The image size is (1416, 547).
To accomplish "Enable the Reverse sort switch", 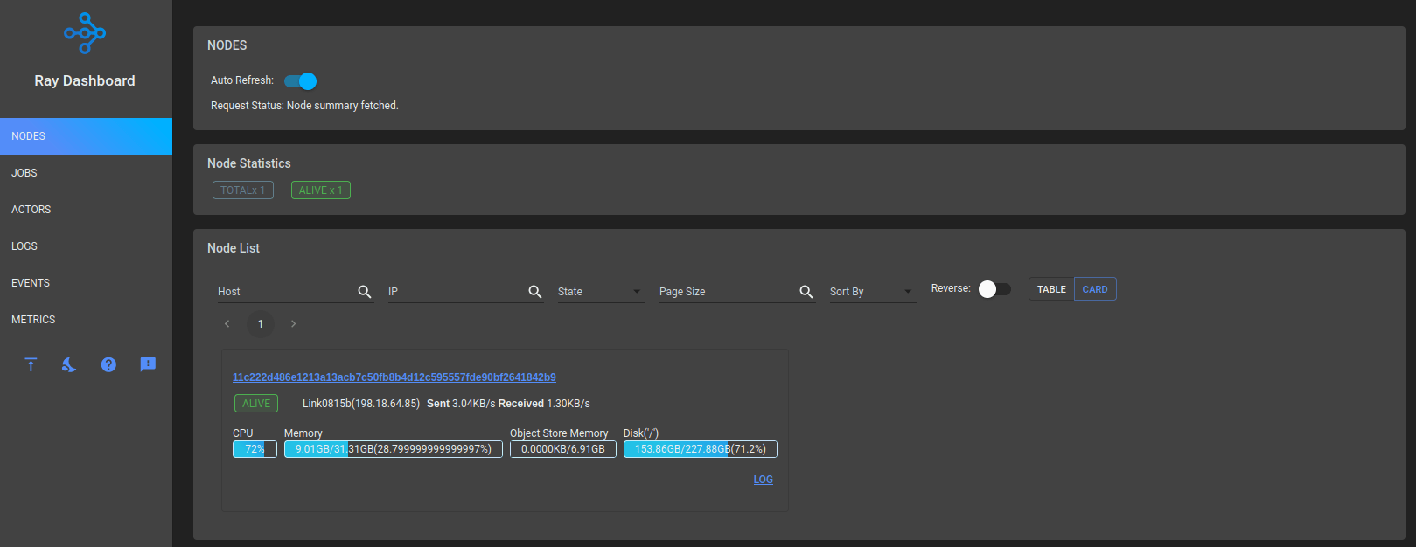I will (x=994, y=289).
